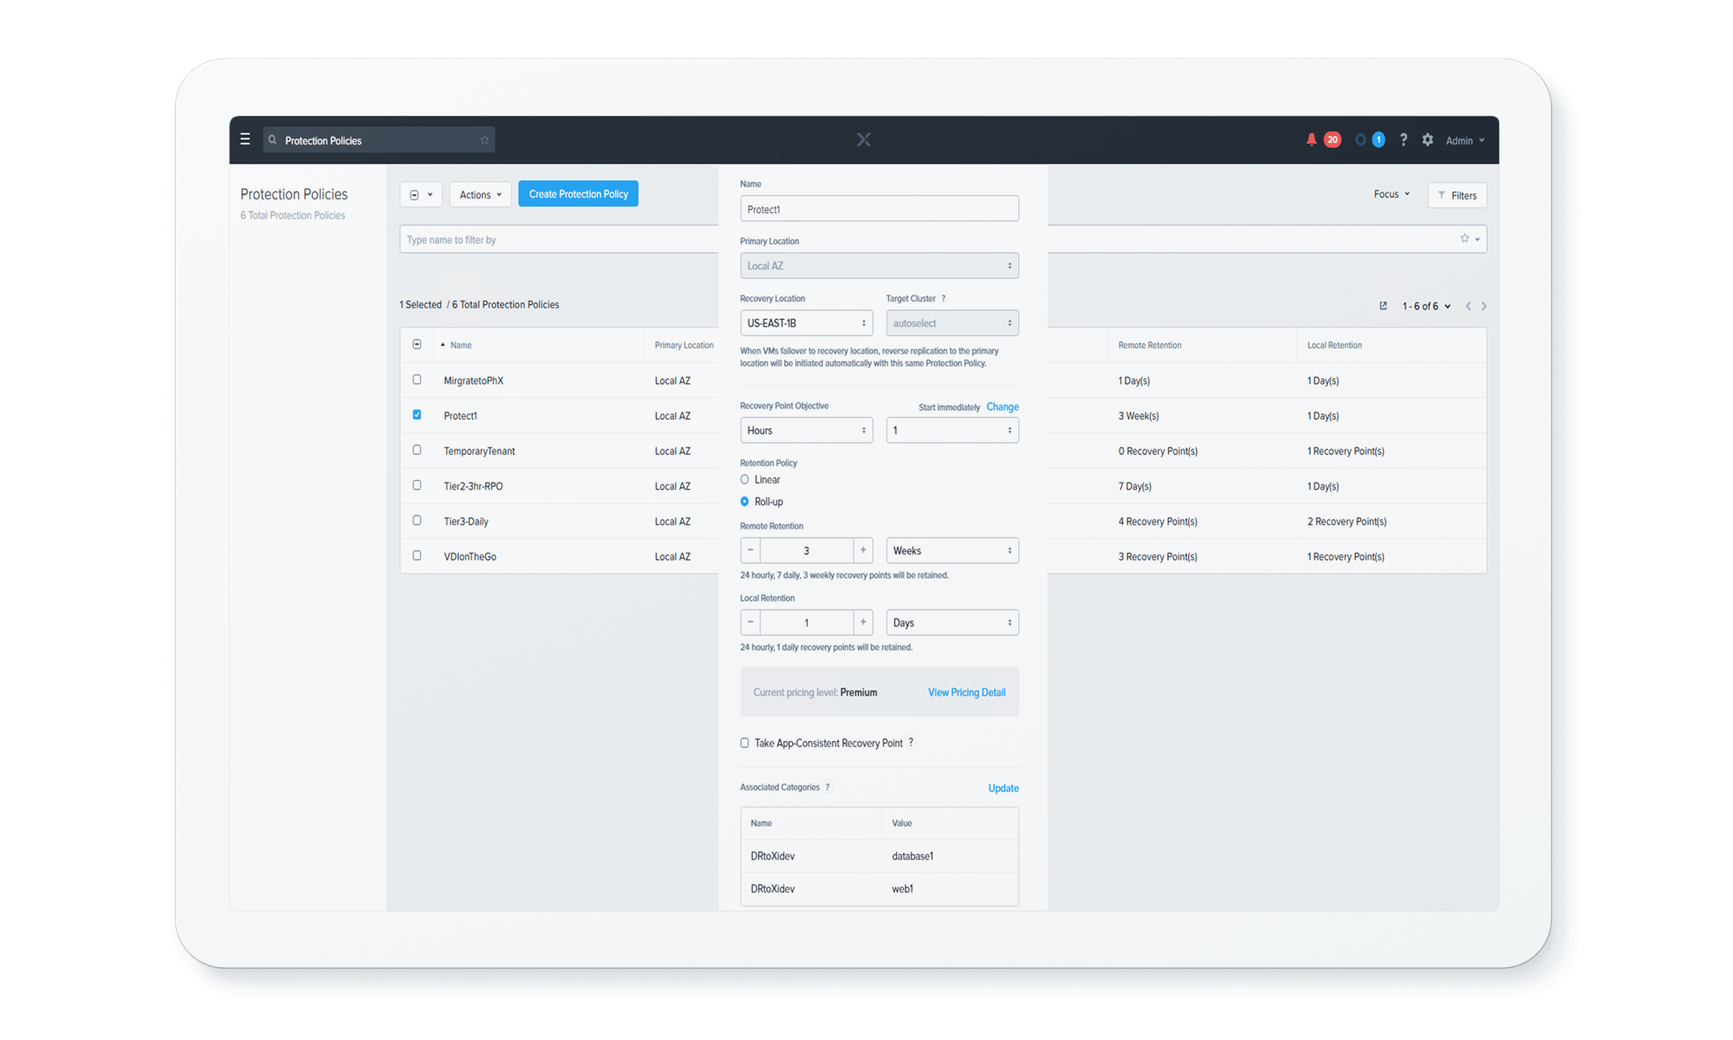Click the alerts bell icon
1733x1040 pixels.
point(1311,140)
